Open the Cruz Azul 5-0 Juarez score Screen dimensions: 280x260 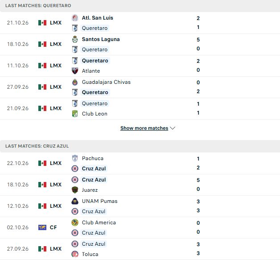point(198,185)
